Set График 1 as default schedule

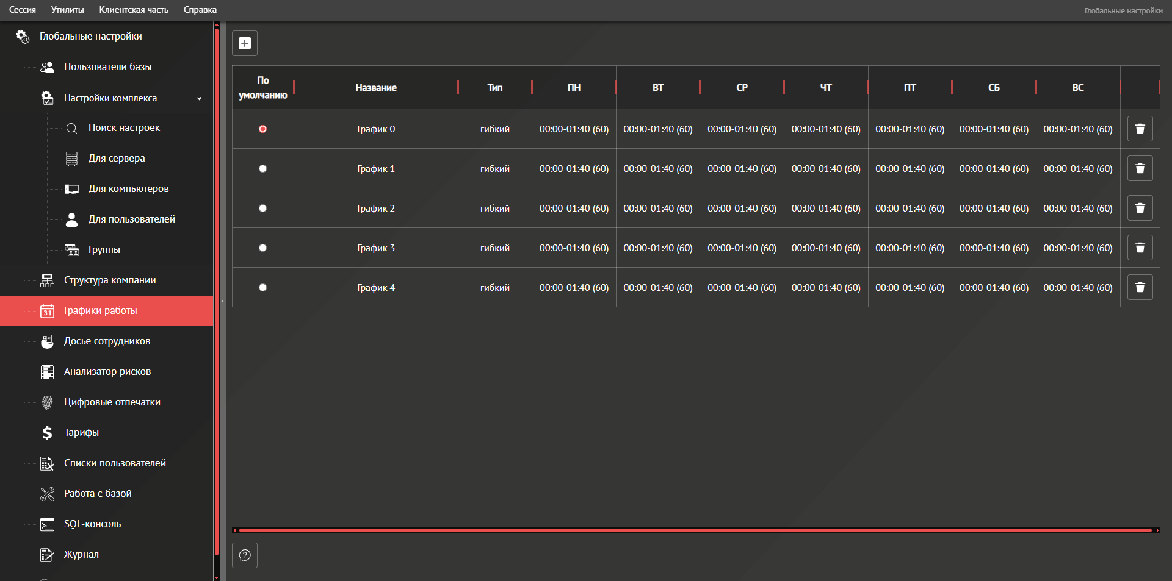(x=262, y=168)
